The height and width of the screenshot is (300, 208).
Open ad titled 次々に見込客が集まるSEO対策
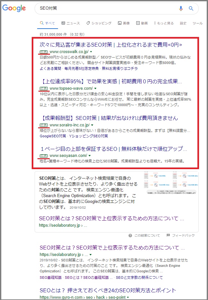click(x=111, y=45)
